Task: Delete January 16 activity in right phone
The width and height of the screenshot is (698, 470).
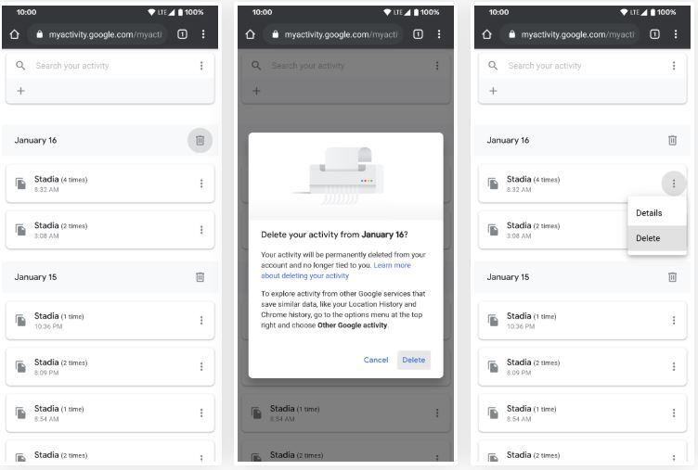Action: pos(672,140)
